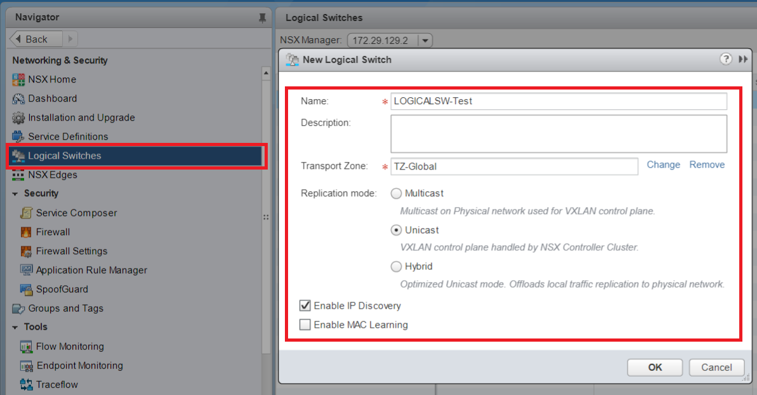
Task: Select Multicast replication mode
Action: coord(396,194)
